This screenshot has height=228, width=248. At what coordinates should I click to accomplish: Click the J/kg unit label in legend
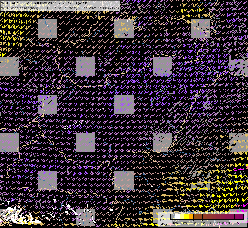tap(164, 224)
